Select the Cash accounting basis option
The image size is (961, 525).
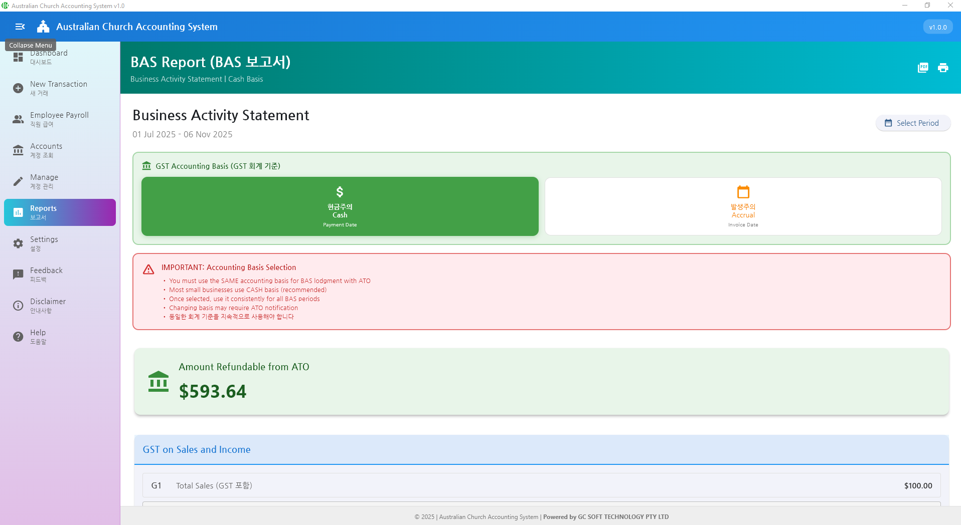(340, 206)
